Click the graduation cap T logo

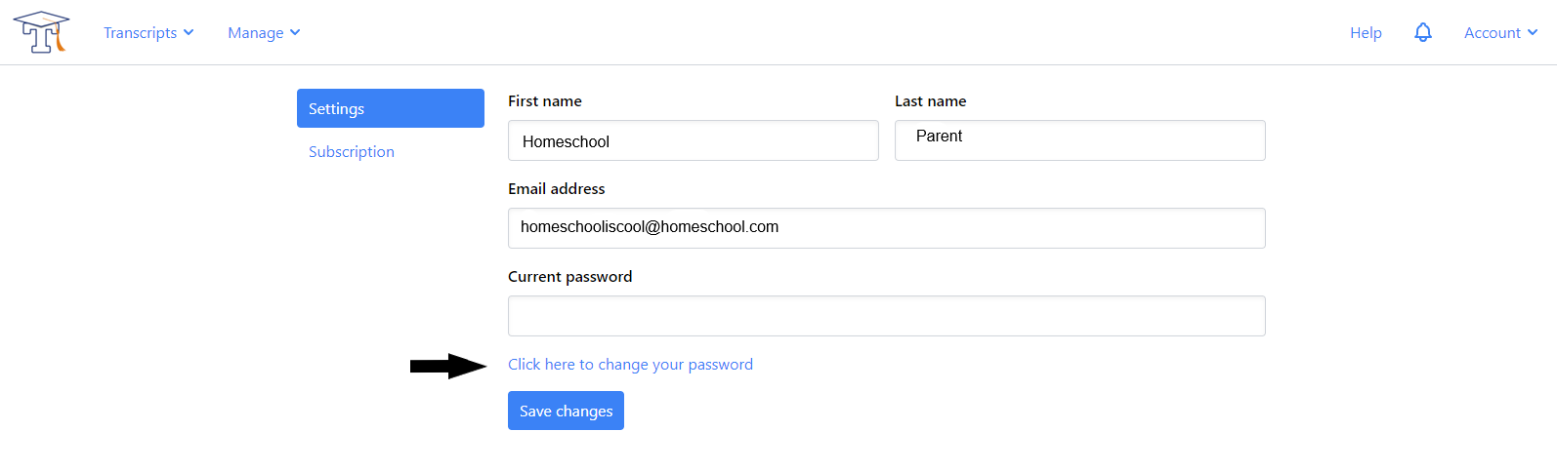41,32
